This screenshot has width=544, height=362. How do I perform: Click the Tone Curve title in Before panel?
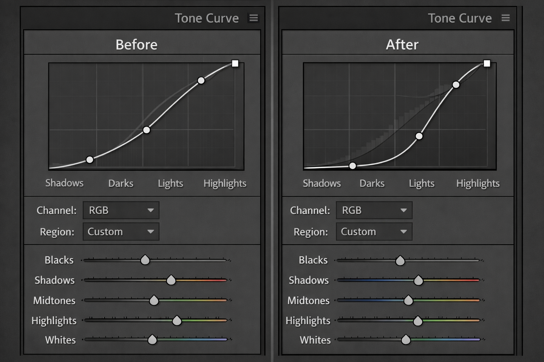pyautogui.click(x=207, y=18)
